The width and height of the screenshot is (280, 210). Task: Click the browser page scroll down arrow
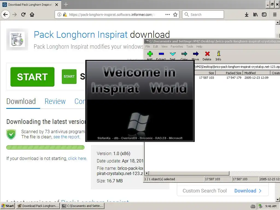(278, 199)
